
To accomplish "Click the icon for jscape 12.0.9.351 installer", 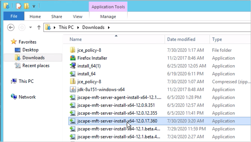I will [x=73, y=105].
